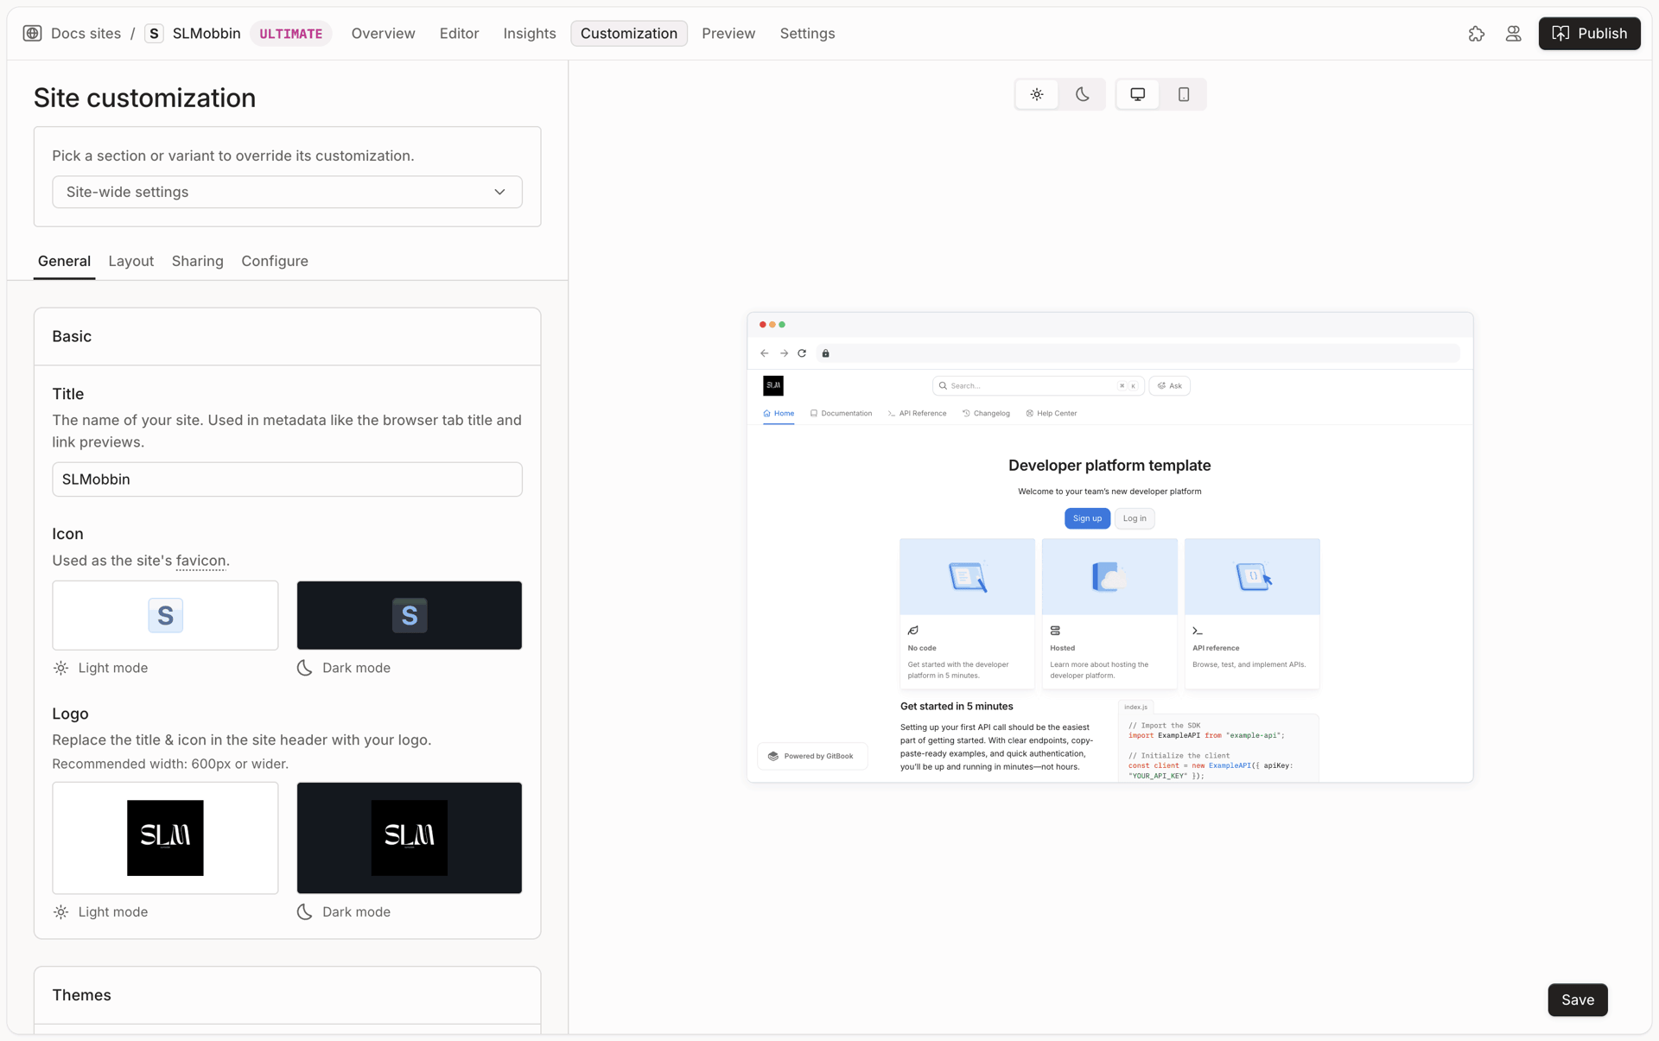Click the preview address bar lock icon
Viewport: 1659px width, 1041px height.
(x=825, y=353)
